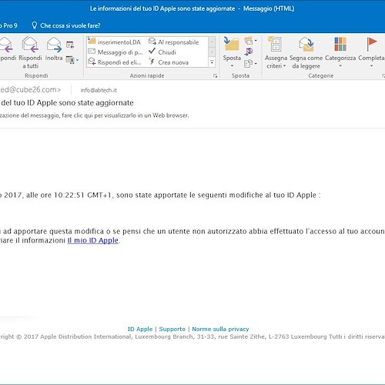Click Segna come da leggere icon
The height and width of the screenshot is (385, 385).
[306, 44]
